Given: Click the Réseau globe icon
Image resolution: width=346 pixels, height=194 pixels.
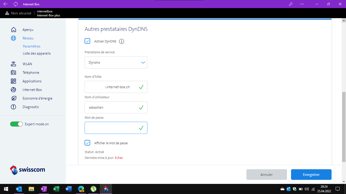Looking at the screenshot, I should click(x=14, y=38).
